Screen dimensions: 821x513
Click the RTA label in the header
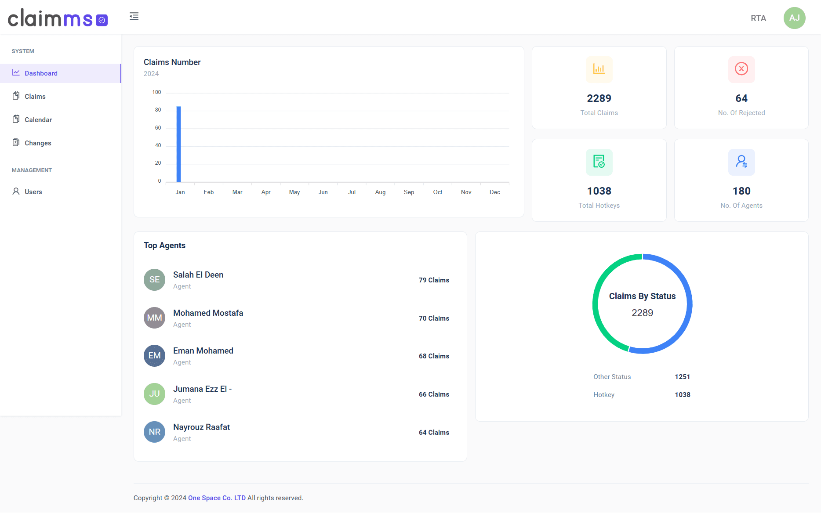(758, 18)
